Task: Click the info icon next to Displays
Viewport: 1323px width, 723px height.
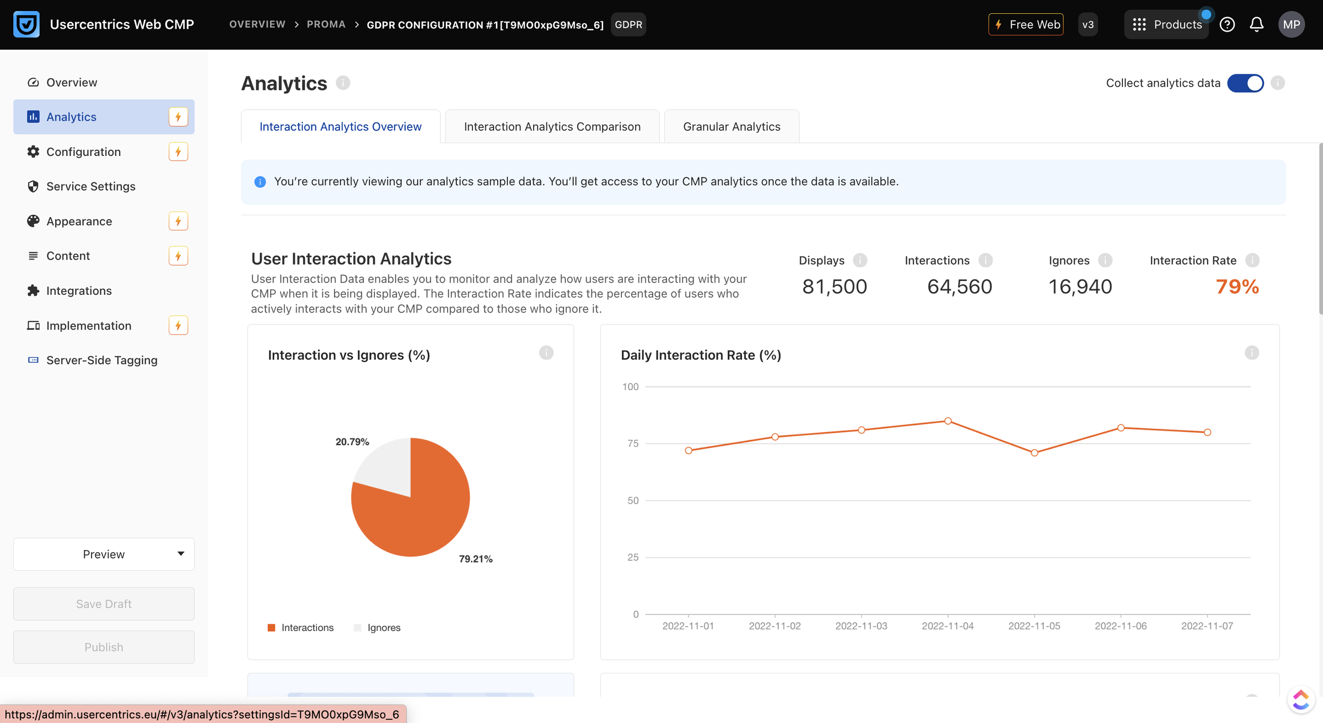Action: 860,260
